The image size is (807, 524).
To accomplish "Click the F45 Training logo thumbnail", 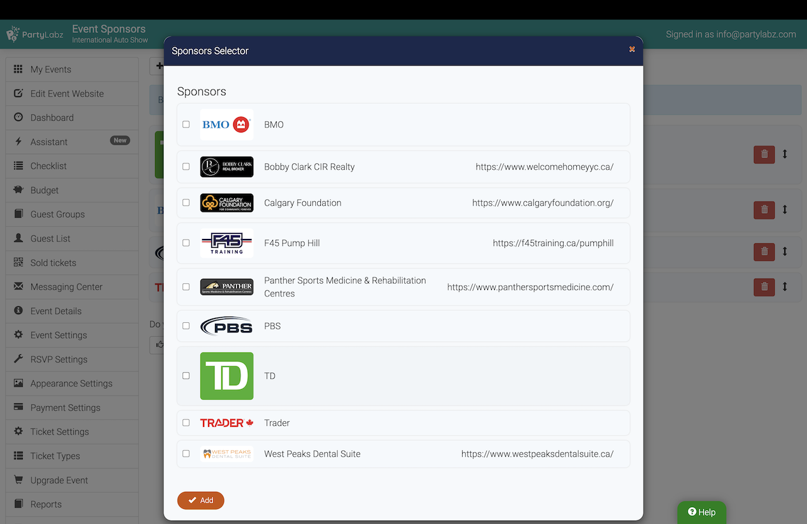I will click(226, 243).
